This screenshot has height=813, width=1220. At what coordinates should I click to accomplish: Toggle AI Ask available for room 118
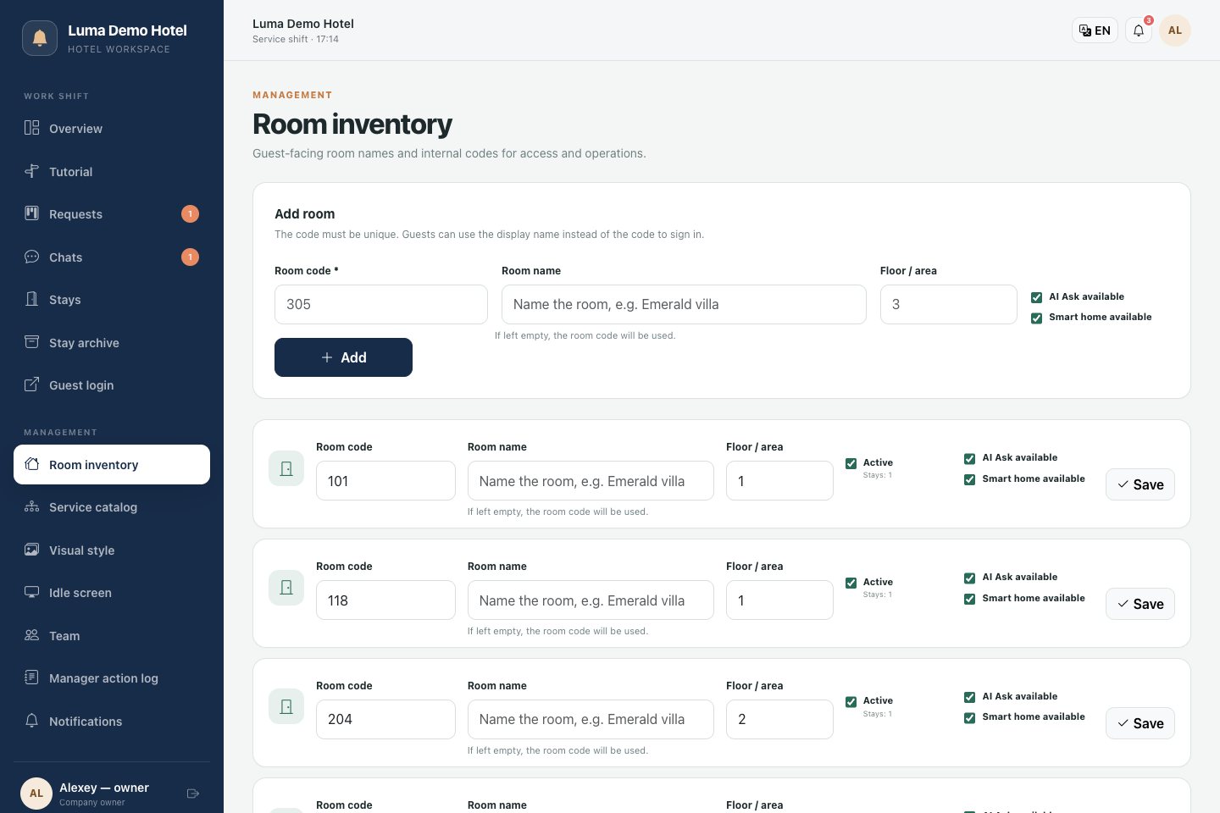[x=969, y=578]
